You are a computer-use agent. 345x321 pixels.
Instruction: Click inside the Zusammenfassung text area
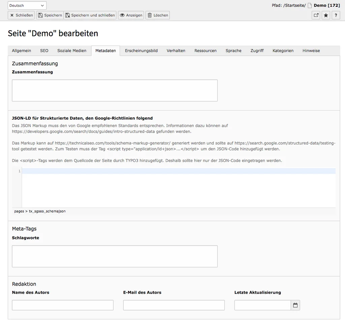(x=115, y=90)
